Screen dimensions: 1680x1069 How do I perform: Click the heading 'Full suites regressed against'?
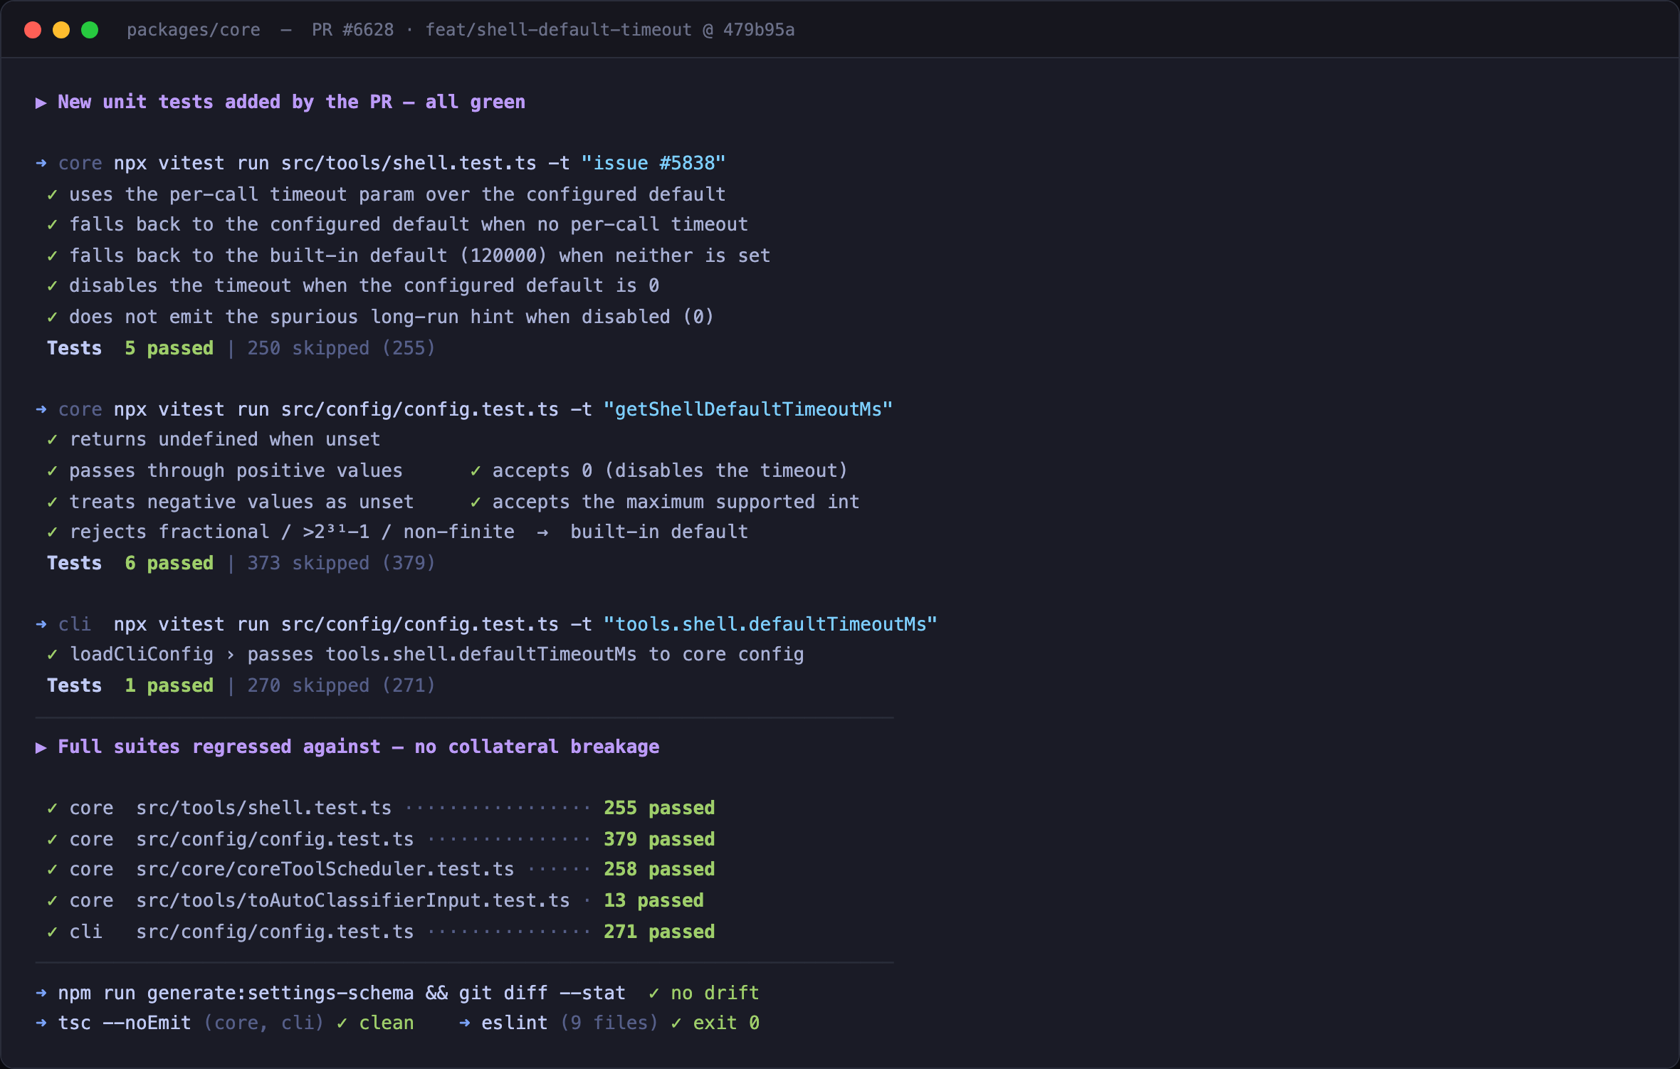click(219, 747)
